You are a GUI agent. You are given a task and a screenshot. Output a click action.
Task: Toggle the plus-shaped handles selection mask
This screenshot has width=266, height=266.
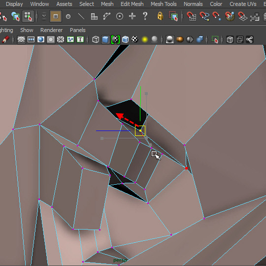pos(132,16)
